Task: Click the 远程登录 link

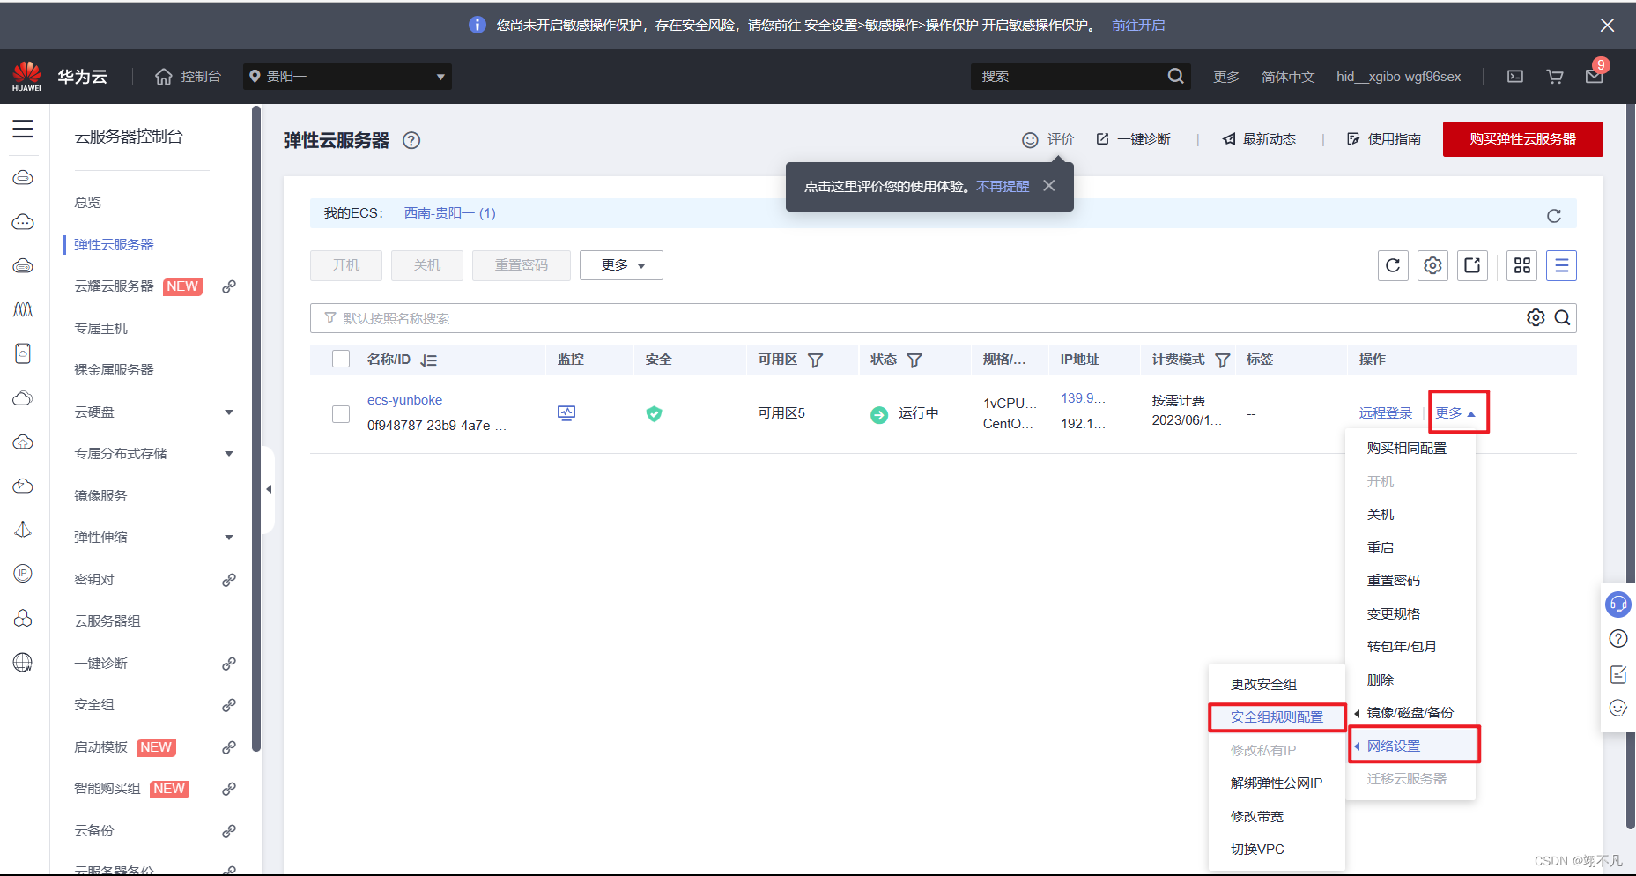Action: click(x=1386, y=413)
